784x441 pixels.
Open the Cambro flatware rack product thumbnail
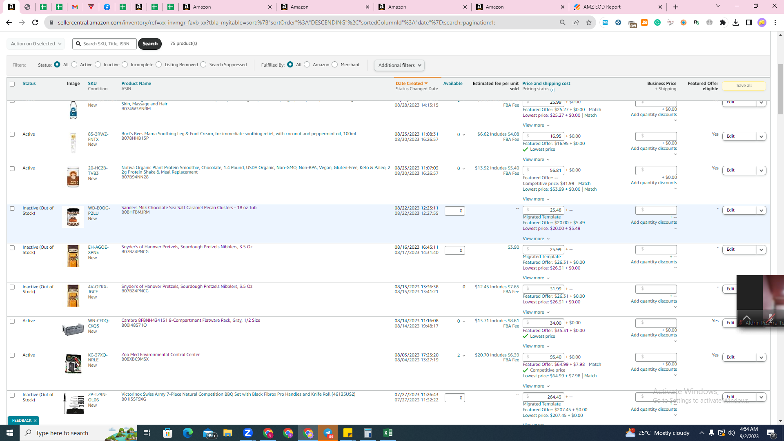73,329
